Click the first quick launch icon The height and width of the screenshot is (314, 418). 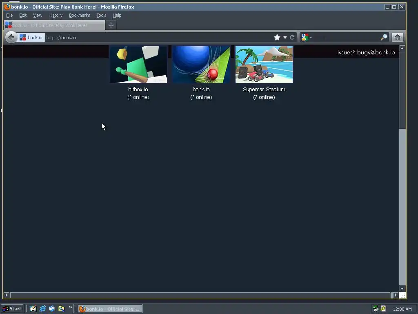click(x=33, y=309)
